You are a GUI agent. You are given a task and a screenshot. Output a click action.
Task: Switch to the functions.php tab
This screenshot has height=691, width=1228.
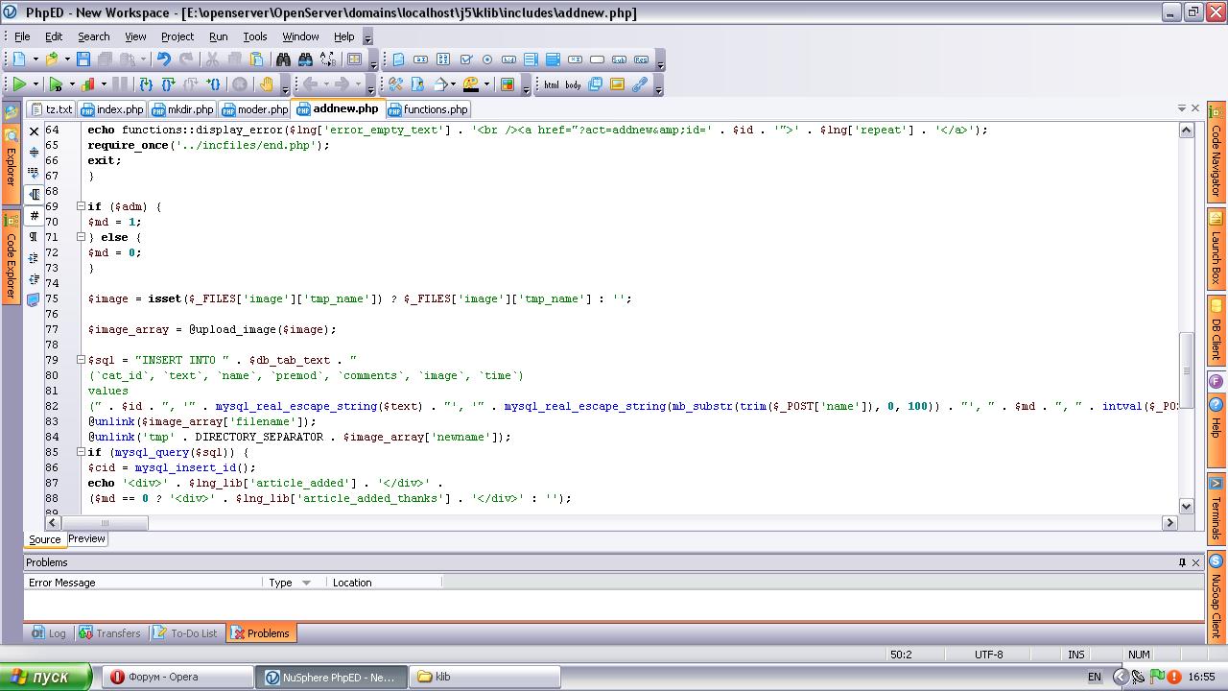(x=428, y=109)
